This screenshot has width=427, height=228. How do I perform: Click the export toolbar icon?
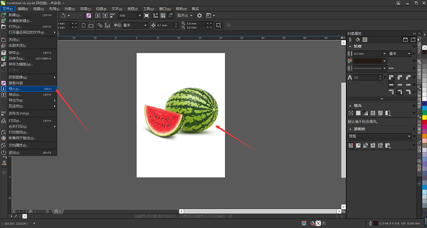click(x=105, y=16)
